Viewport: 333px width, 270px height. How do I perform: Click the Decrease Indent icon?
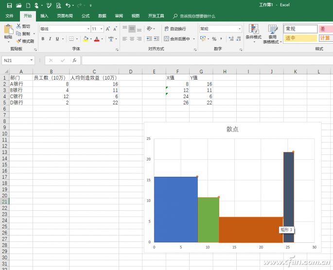(149, 38)
